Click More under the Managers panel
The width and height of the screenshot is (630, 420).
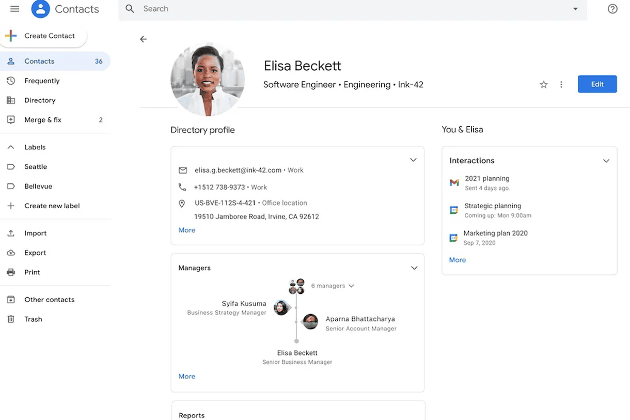[186, 376]
